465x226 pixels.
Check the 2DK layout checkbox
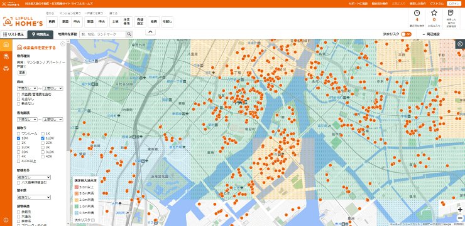(43, 143)
